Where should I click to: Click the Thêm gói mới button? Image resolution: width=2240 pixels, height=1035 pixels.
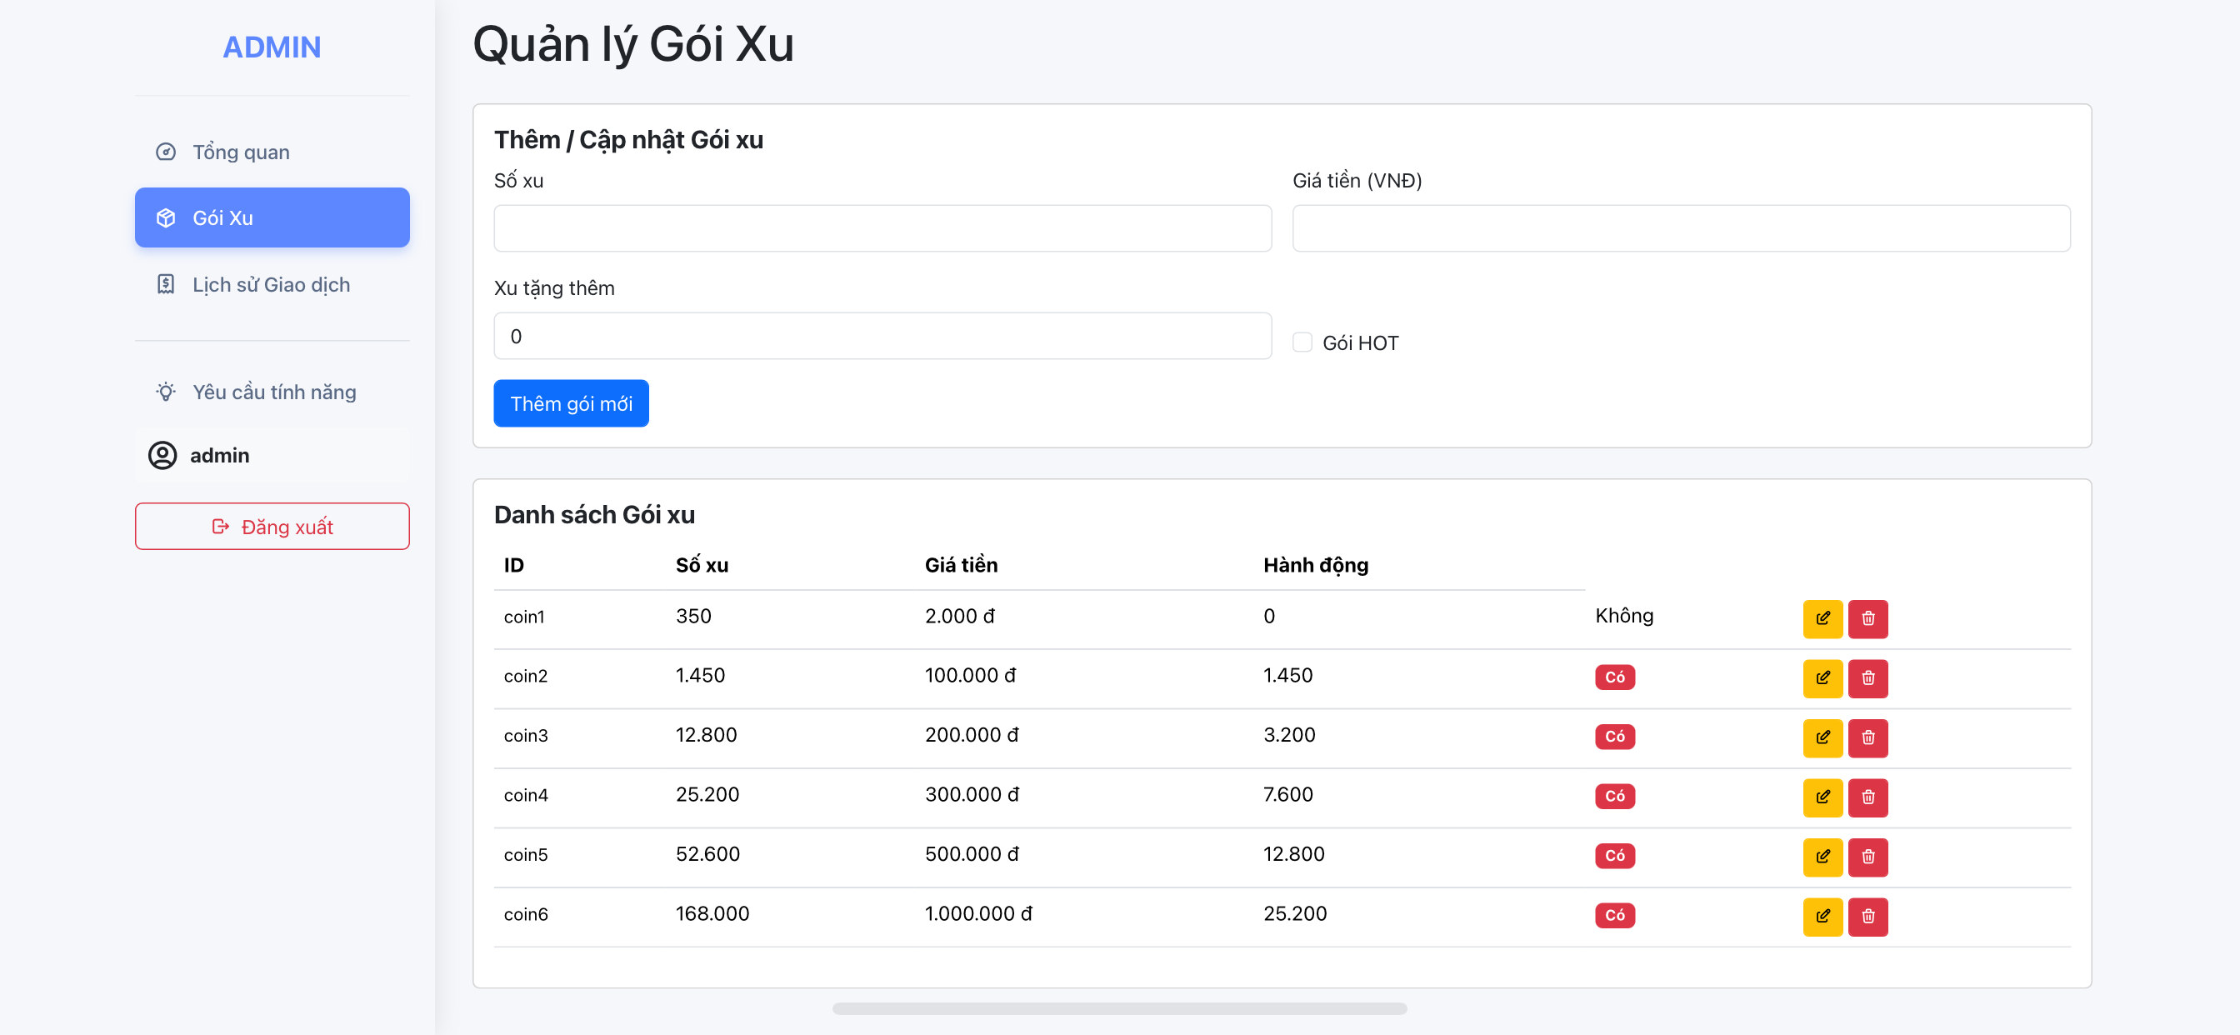click(x=571, y=403)
